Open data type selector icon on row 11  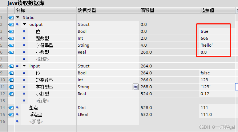point(136,87)
